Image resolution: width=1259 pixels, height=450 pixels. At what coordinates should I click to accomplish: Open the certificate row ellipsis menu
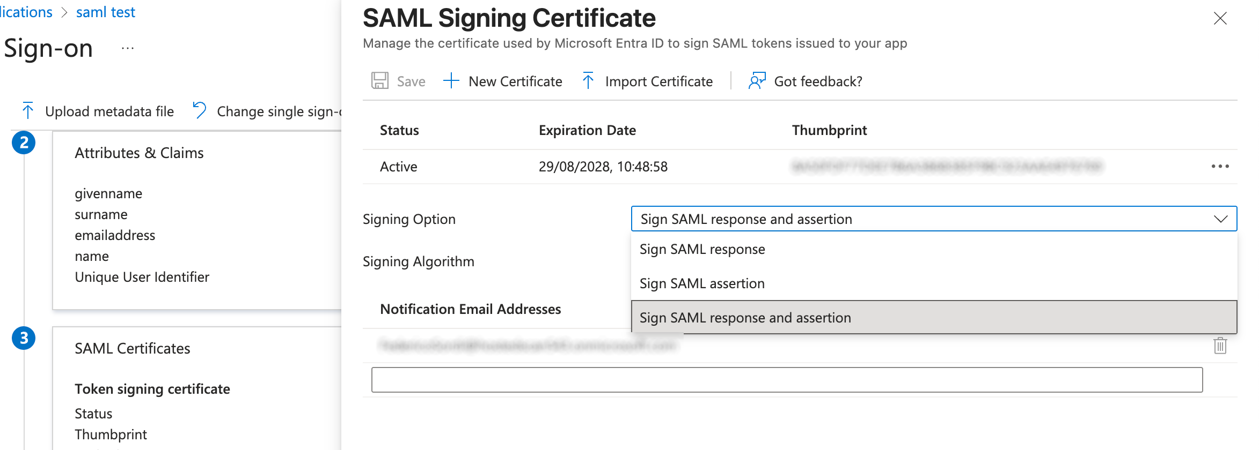tap(1220, 167)
